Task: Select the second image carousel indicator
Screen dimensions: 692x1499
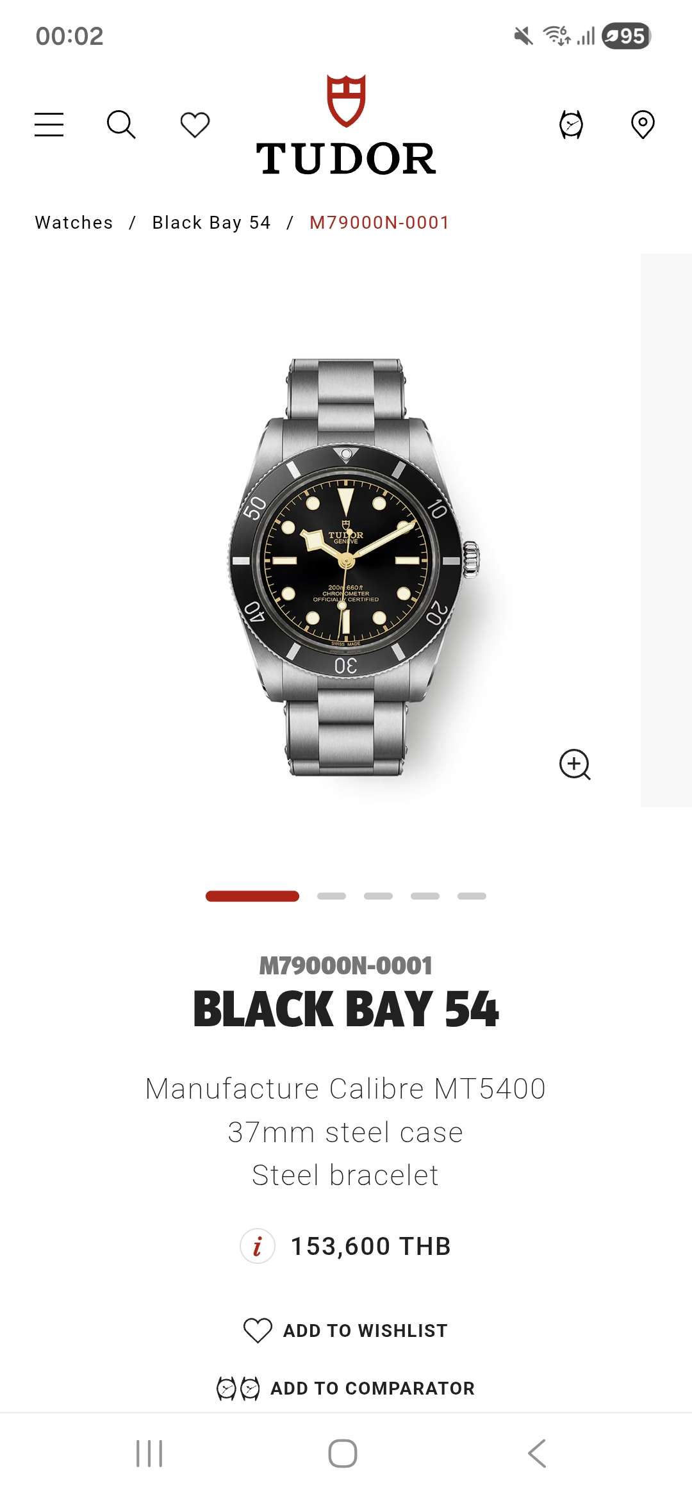Action: 331,896
